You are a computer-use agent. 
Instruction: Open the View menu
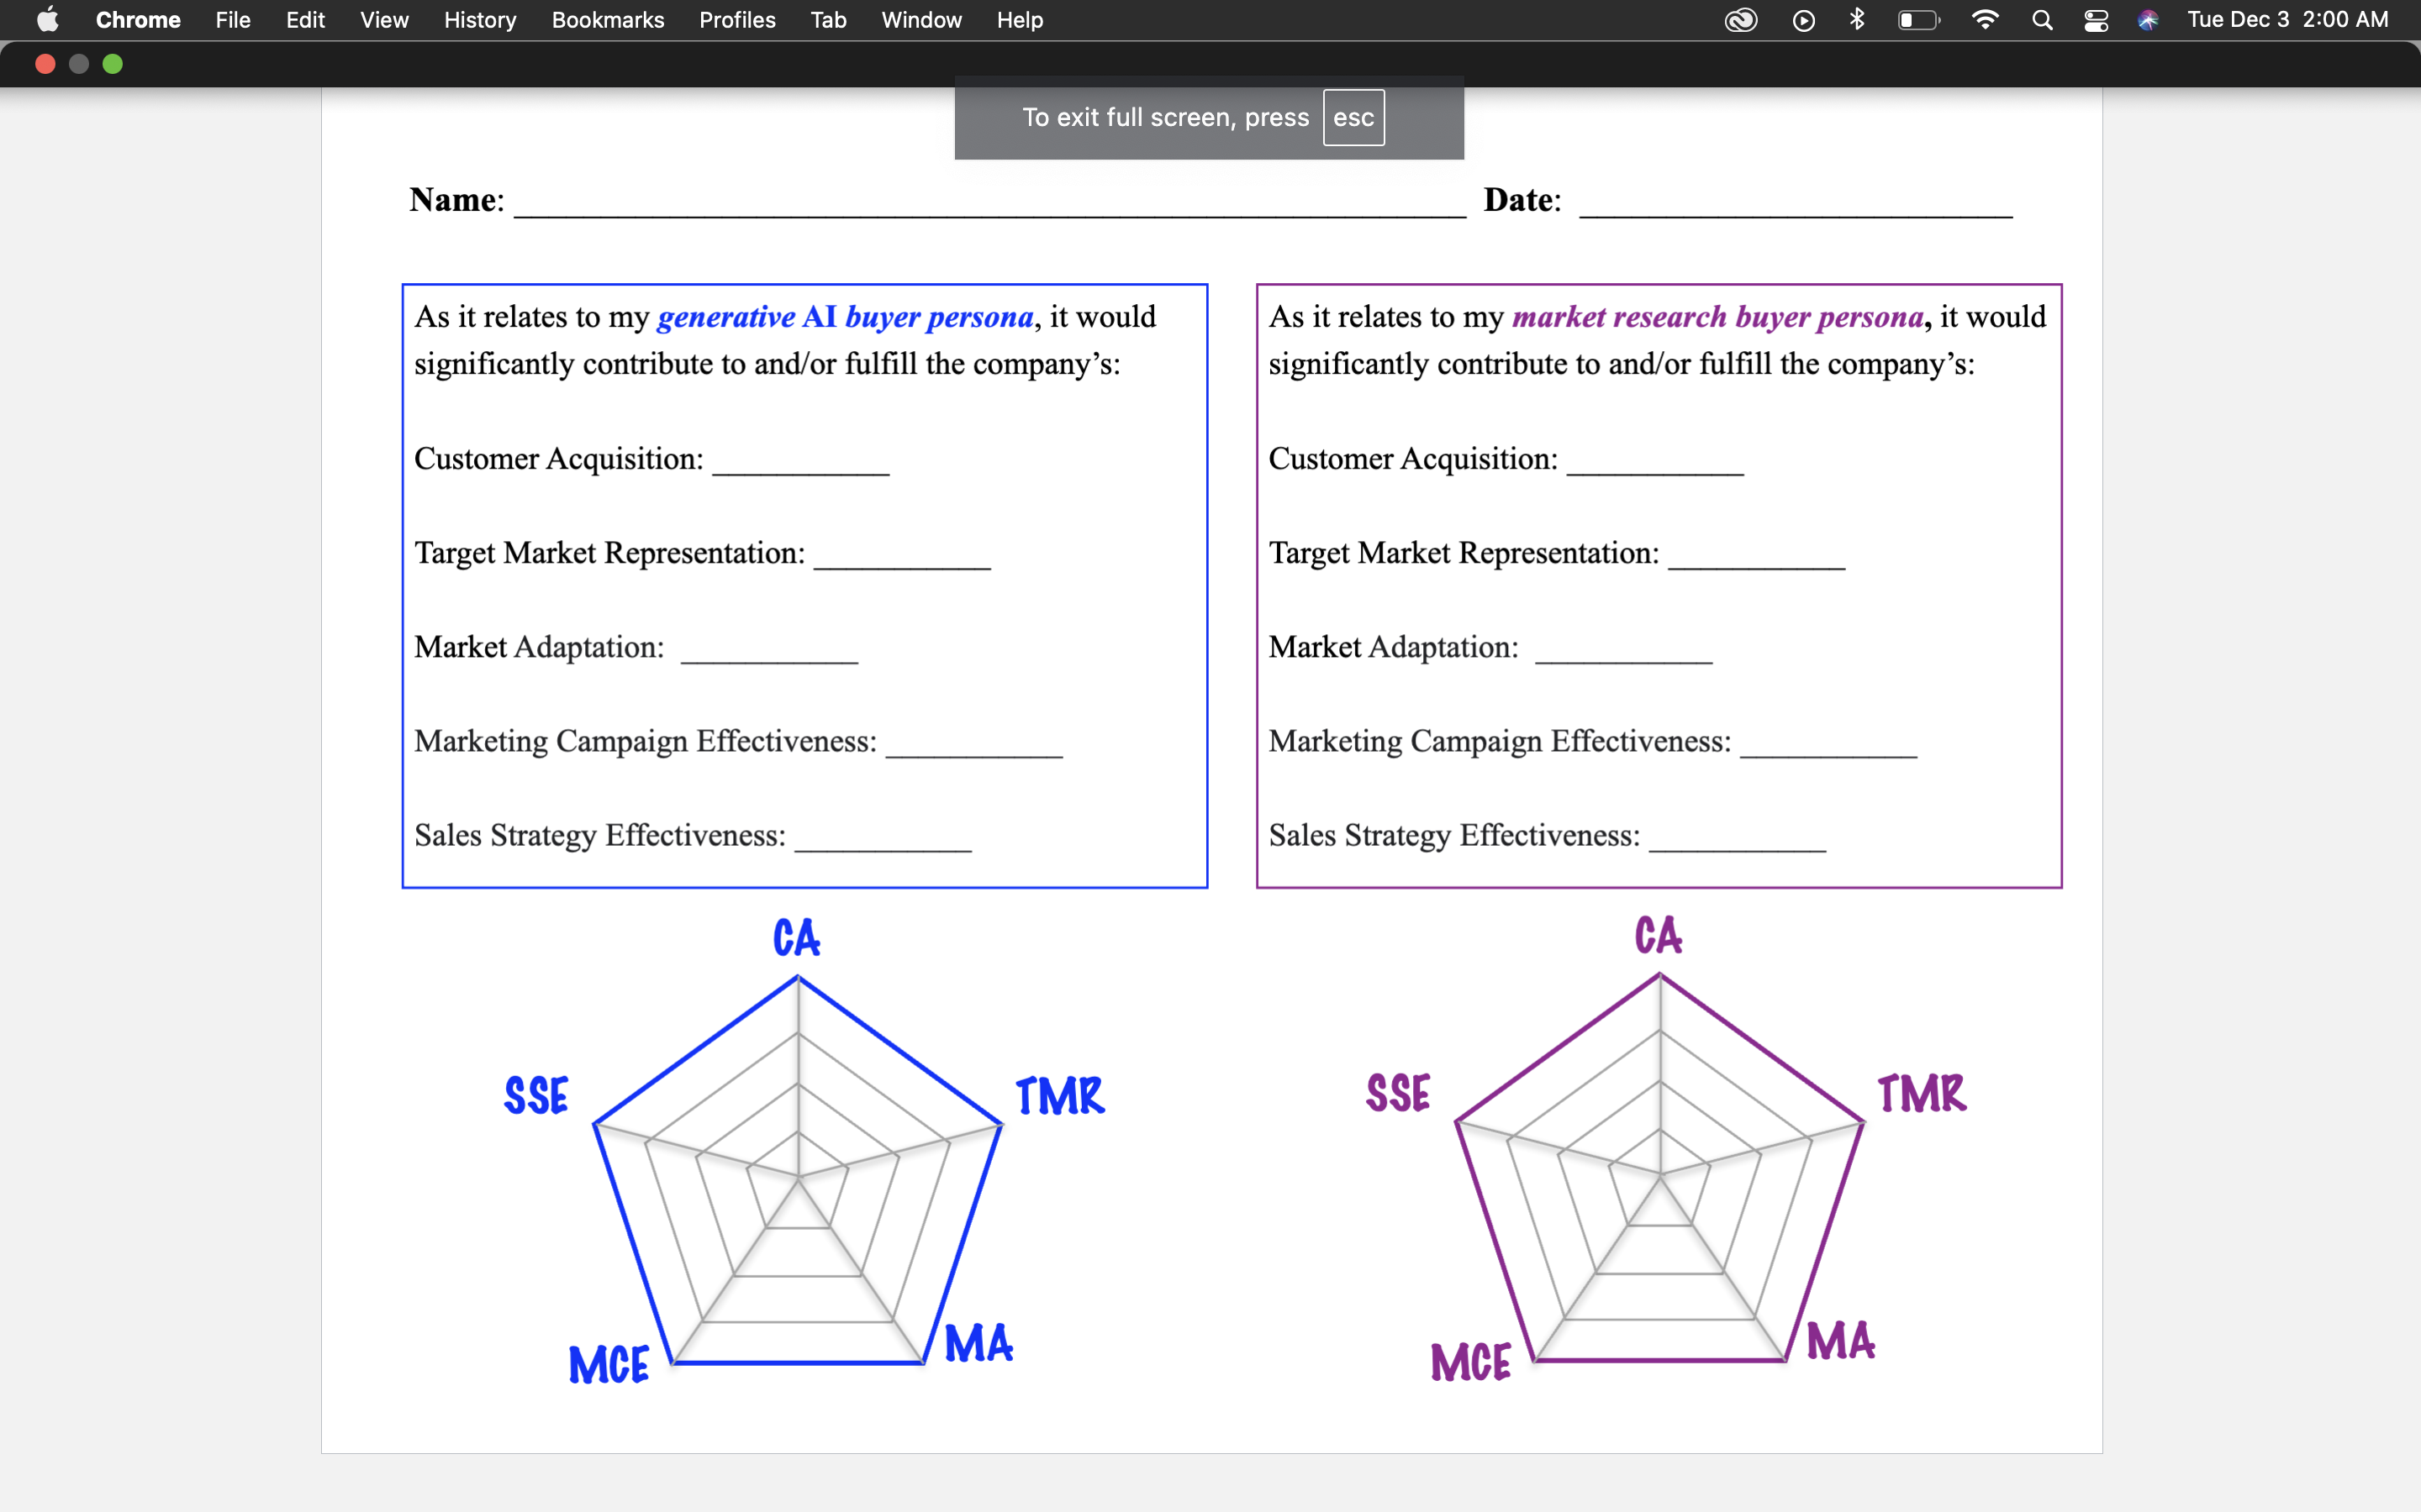[384, 20]
